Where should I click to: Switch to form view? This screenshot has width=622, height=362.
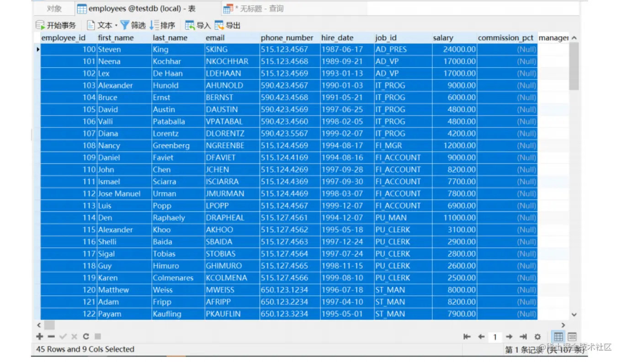[x=572, y=337]
